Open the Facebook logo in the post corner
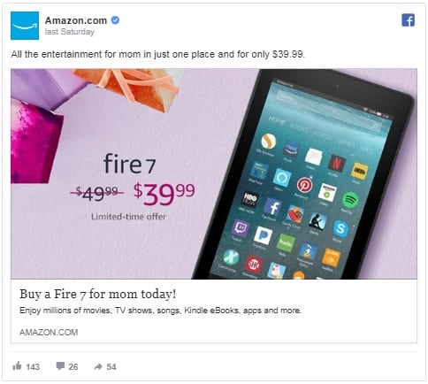The image size is (428, 384). click(x=408, y=20)
